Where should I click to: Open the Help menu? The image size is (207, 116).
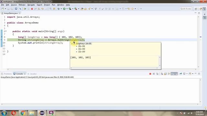[x=68, y=5]
